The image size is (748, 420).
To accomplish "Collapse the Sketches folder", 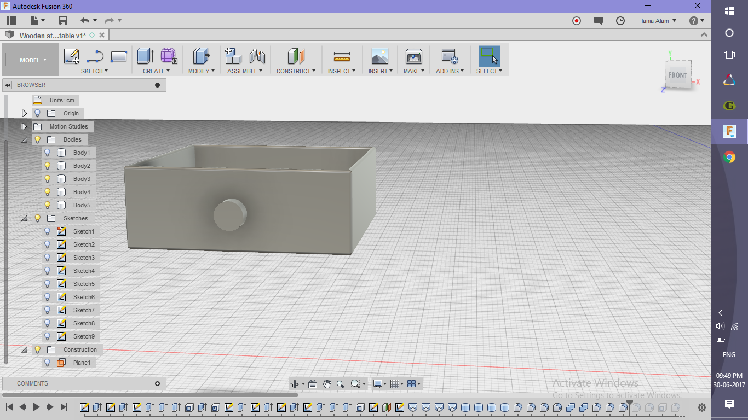I will coord(24,218).
